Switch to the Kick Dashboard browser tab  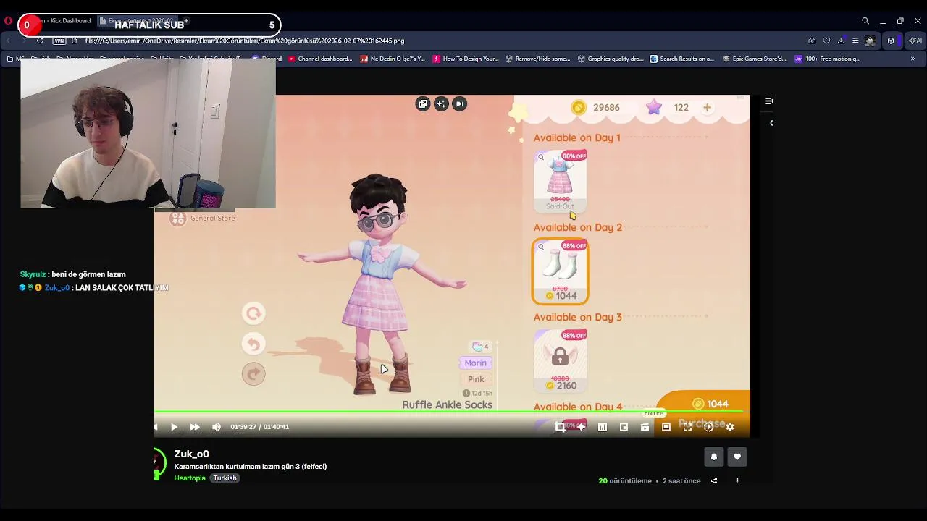pyautogui.click(x=67, y=21)
